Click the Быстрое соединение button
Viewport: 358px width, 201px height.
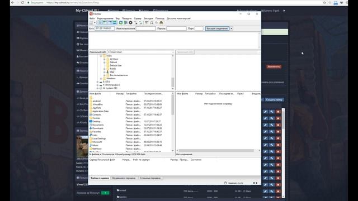[217, 28]
